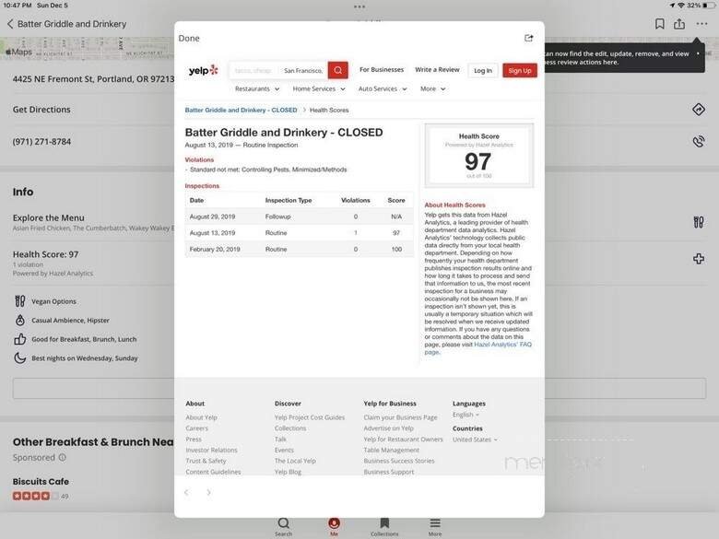Image resolution: width=719 pixels, height=539 pixels.
Task: Tap the fork and knife menu icon
Action: (699, 222)
